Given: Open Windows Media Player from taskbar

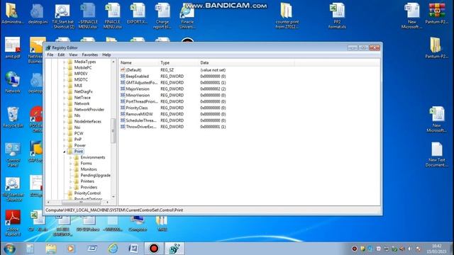Looking at the screenshot, I should click(x=71, y=249).
